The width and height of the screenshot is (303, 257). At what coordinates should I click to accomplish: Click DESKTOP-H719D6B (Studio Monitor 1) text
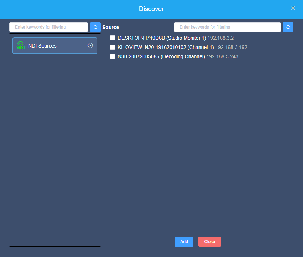click(162, 38)
